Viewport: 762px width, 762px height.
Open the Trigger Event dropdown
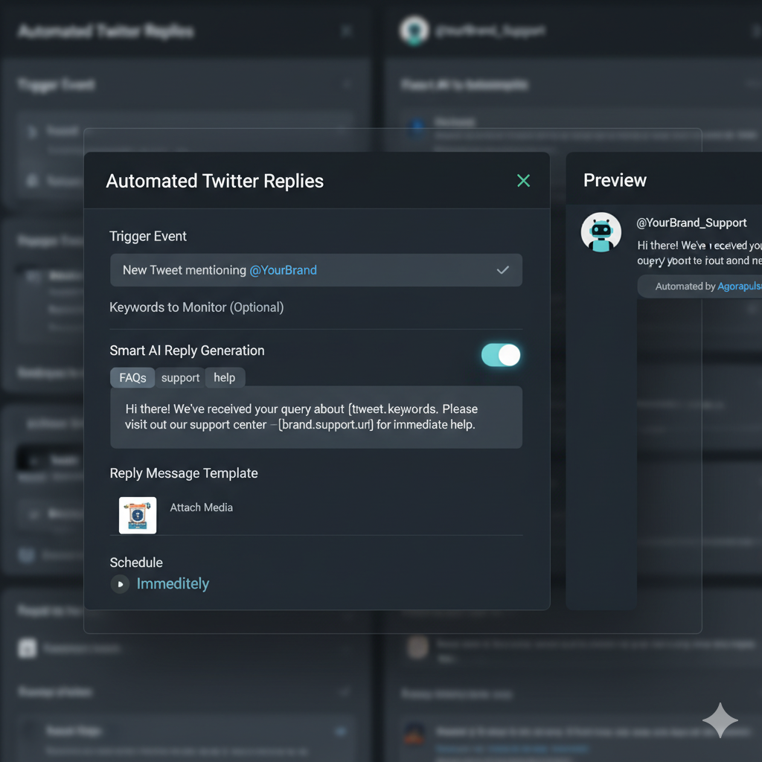click(x=316, y=270)
